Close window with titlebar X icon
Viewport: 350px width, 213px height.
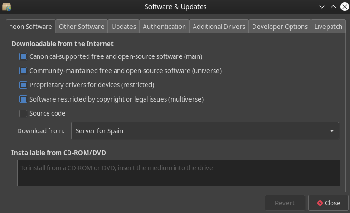click(344, 7)
